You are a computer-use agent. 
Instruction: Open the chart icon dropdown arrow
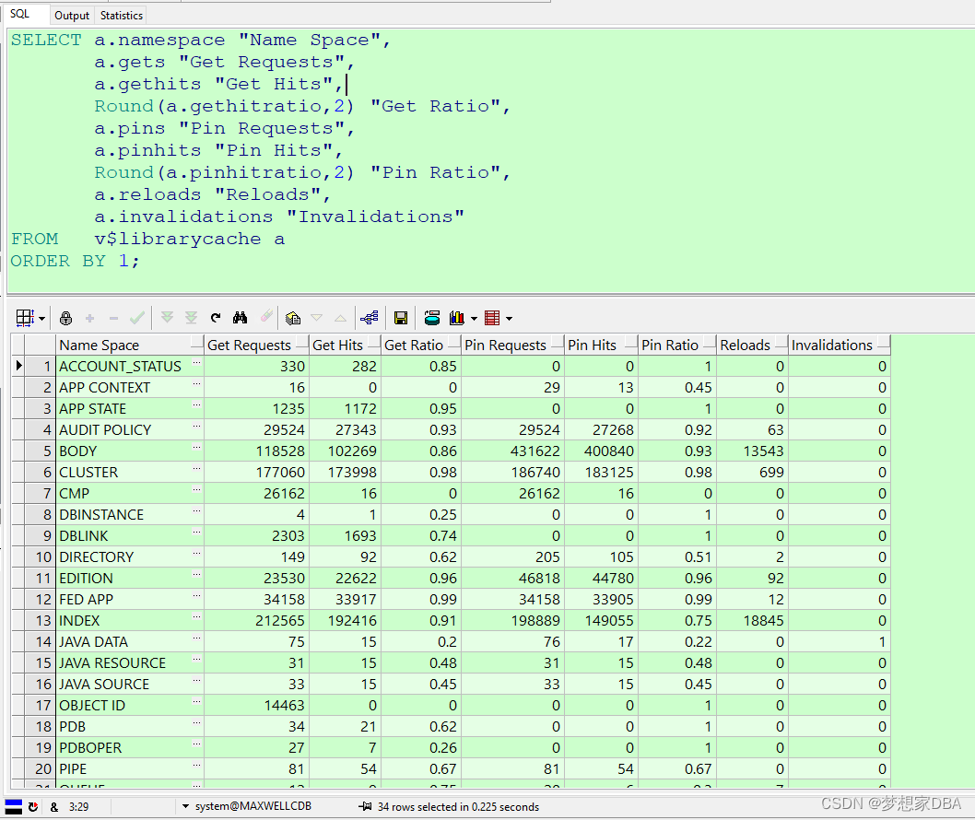coord(474,318)
